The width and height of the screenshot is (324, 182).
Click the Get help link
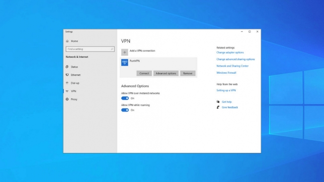(227, 102)
